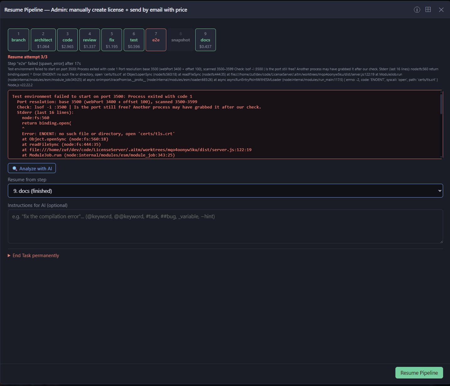Image resolution: width=450 pixels, height=386 pixels.
Task: Click 'at readFileSync (node:fs:444:35)' line
Action: (x=61, y=144)
